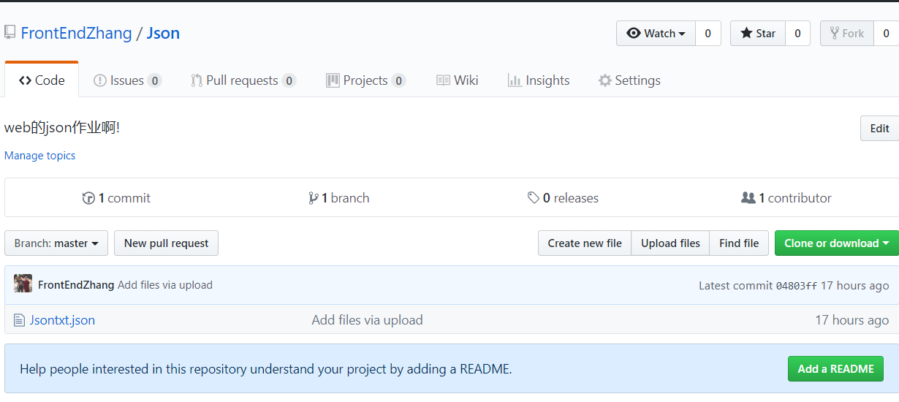This screenshot has width=899, height=402.
Task: Click New pull request button
Action: tap(166, 243)
